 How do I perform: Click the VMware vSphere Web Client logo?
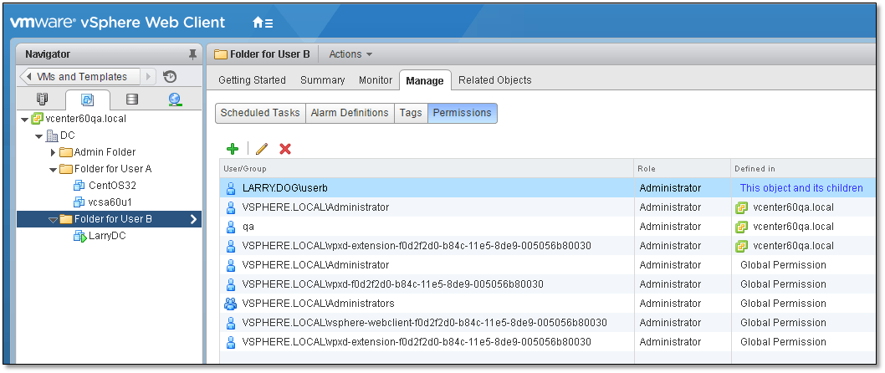pos(117,23)
